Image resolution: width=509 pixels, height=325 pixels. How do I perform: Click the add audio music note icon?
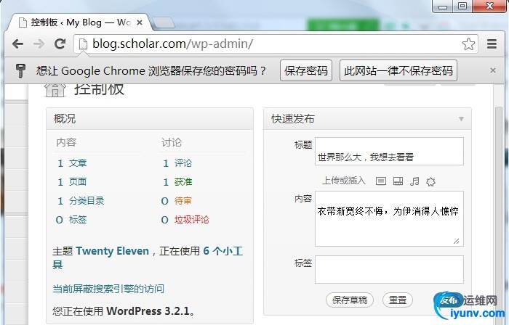(414, 181)
